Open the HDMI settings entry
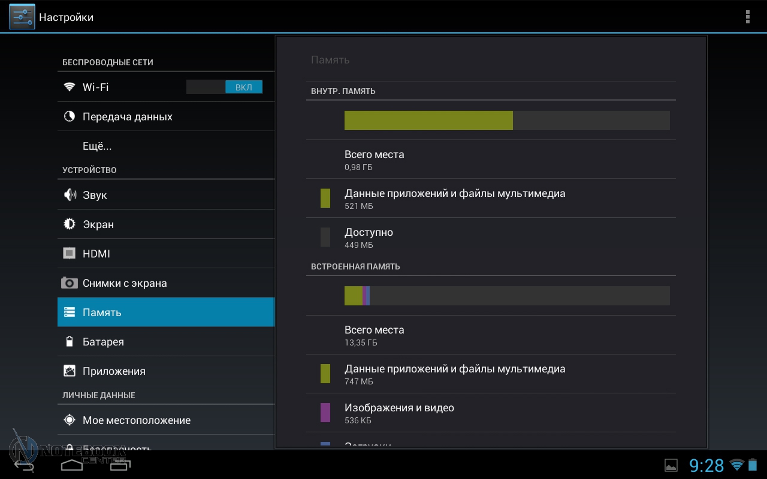The image size is (767, 479). point(96,254)
